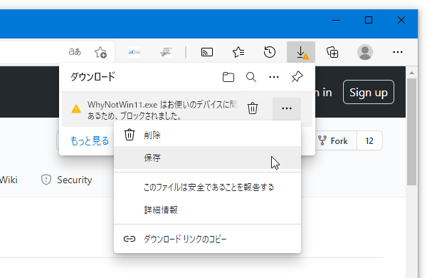Open the cast media to device icon
Screen dimensions: 427x278
[x=207, y=52]
